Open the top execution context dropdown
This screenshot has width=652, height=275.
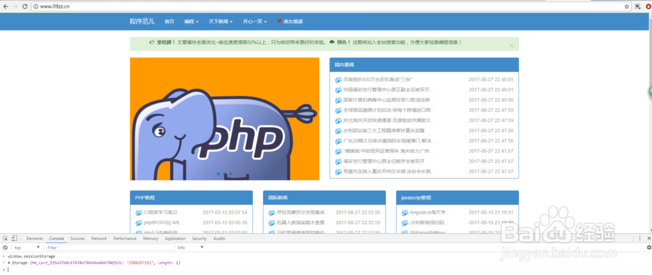27,248
